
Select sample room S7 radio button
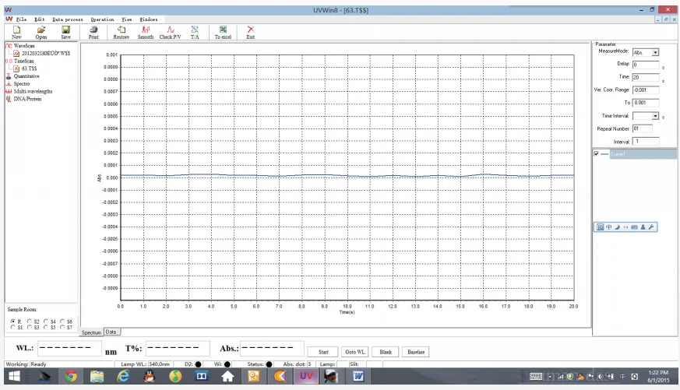(62, 327)
